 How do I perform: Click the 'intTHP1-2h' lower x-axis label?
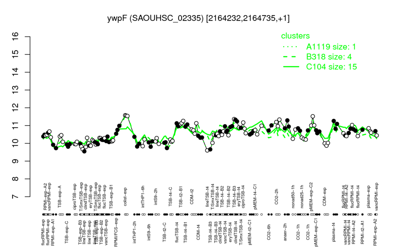tap(135, 232)
